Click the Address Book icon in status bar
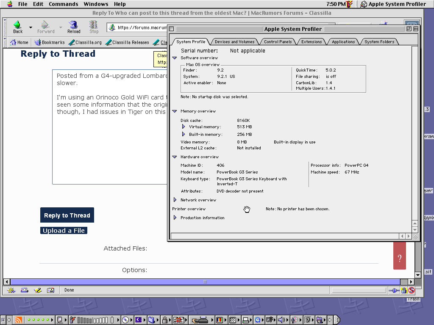Viewport: 434px width, 325px height. [51, 290]
